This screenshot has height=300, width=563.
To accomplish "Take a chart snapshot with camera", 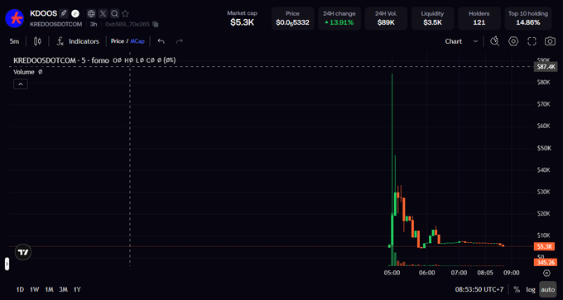I will 550,41.
